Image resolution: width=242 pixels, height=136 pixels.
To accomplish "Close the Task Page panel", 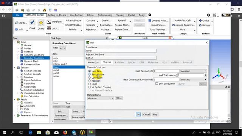I will [x=107, y=38].
